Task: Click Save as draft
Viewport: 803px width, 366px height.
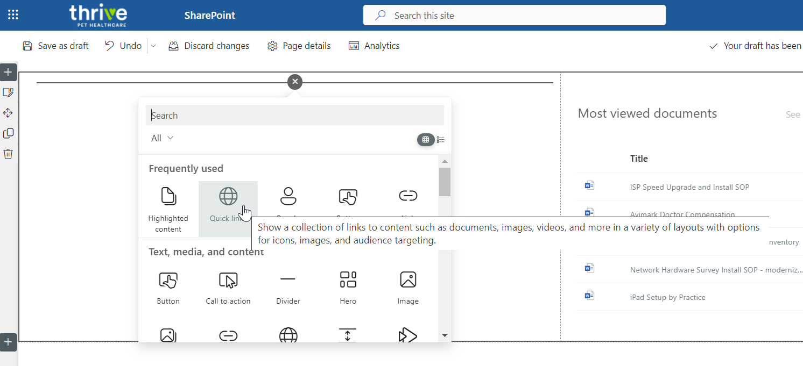Action: 55,46
